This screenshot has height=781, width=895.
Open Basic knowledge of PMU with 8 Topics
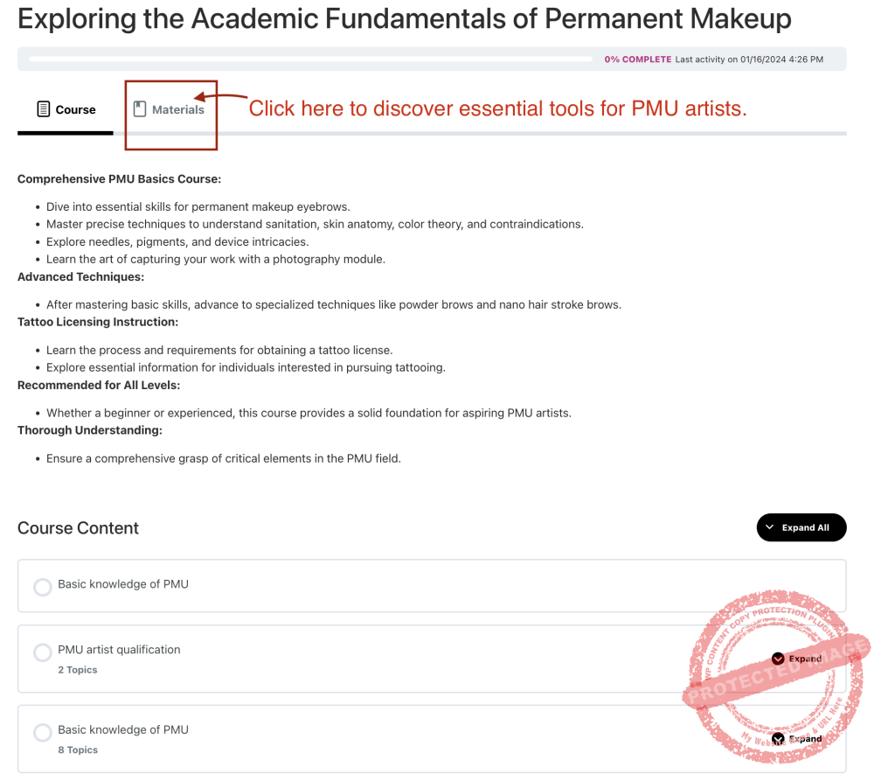(x=123, y=729)
